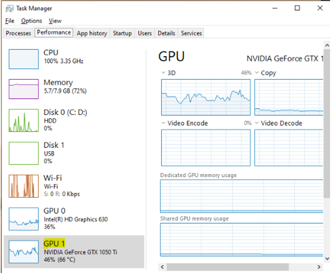Click the Video Decode graph
The width and height of the screenshot is (332, 273).
(x=289, y=148)
